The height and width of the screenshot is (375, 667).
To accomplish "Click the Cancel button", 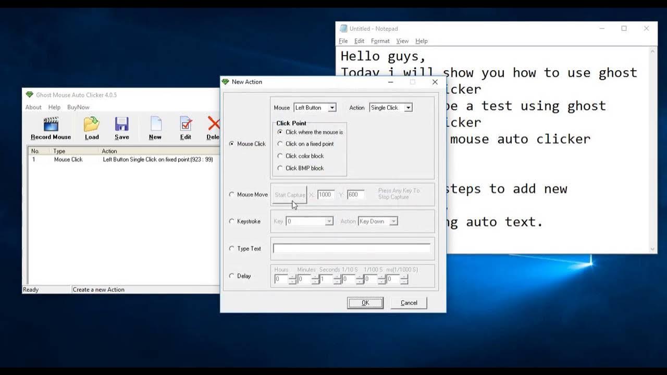I will (409, 303).
